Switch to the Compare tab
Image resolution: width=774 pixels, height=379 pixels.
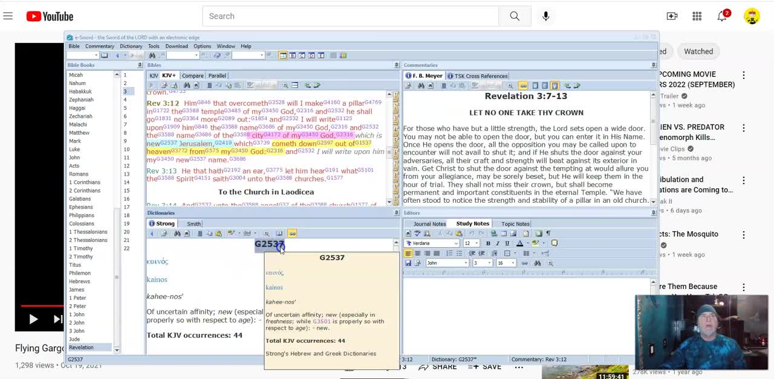(x=193, y=75)
